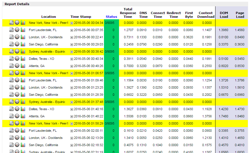Image resolution: width=251 pixels, height=153 pixels.
Task: Click content download value 1.3756
Action: pyautogui.click(x=207, y=116)
